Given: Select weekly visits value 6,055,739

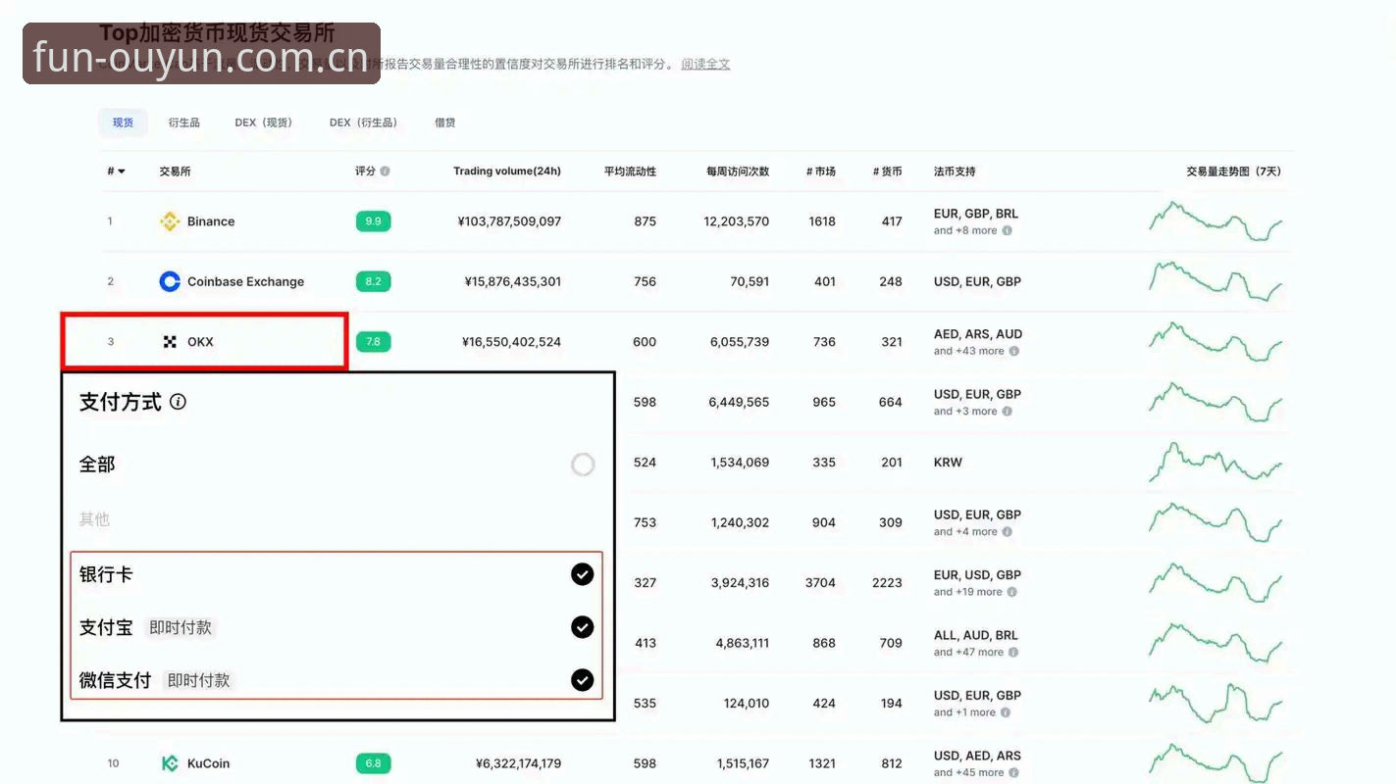Looking at the screenshot, I should (x=740, y=342).
